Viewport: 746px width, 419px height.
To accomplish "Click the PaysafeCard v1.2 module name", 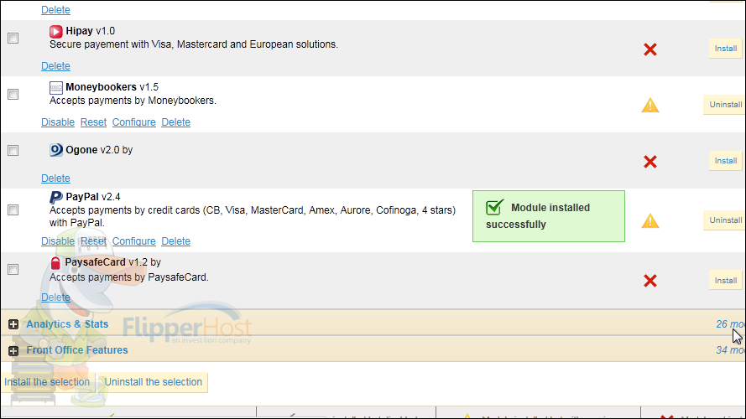I will (x=113, y=262).
